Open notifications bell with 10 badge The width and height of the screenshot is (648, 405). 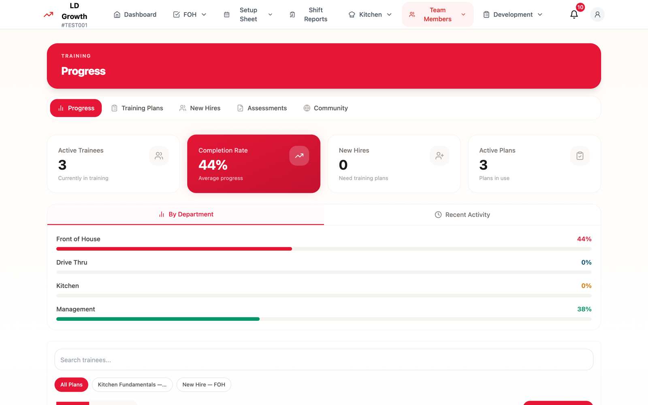574,15
